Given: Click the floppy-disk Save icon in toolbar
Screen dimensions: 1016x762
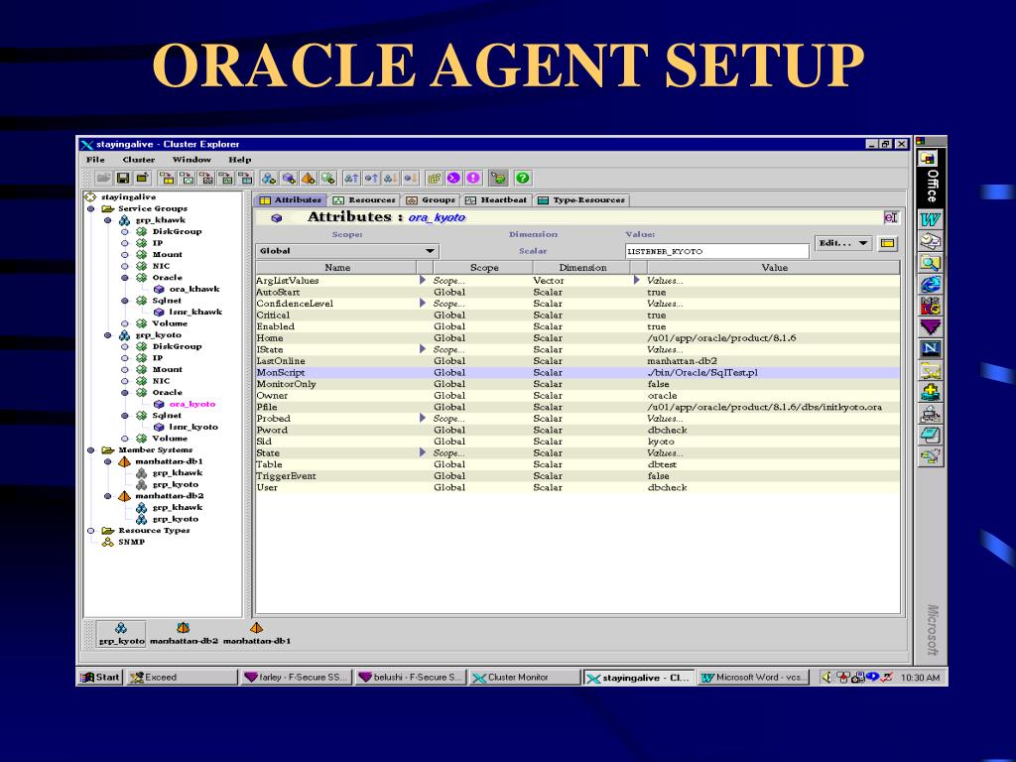Looking at the screenshot, I should point(123,178).
